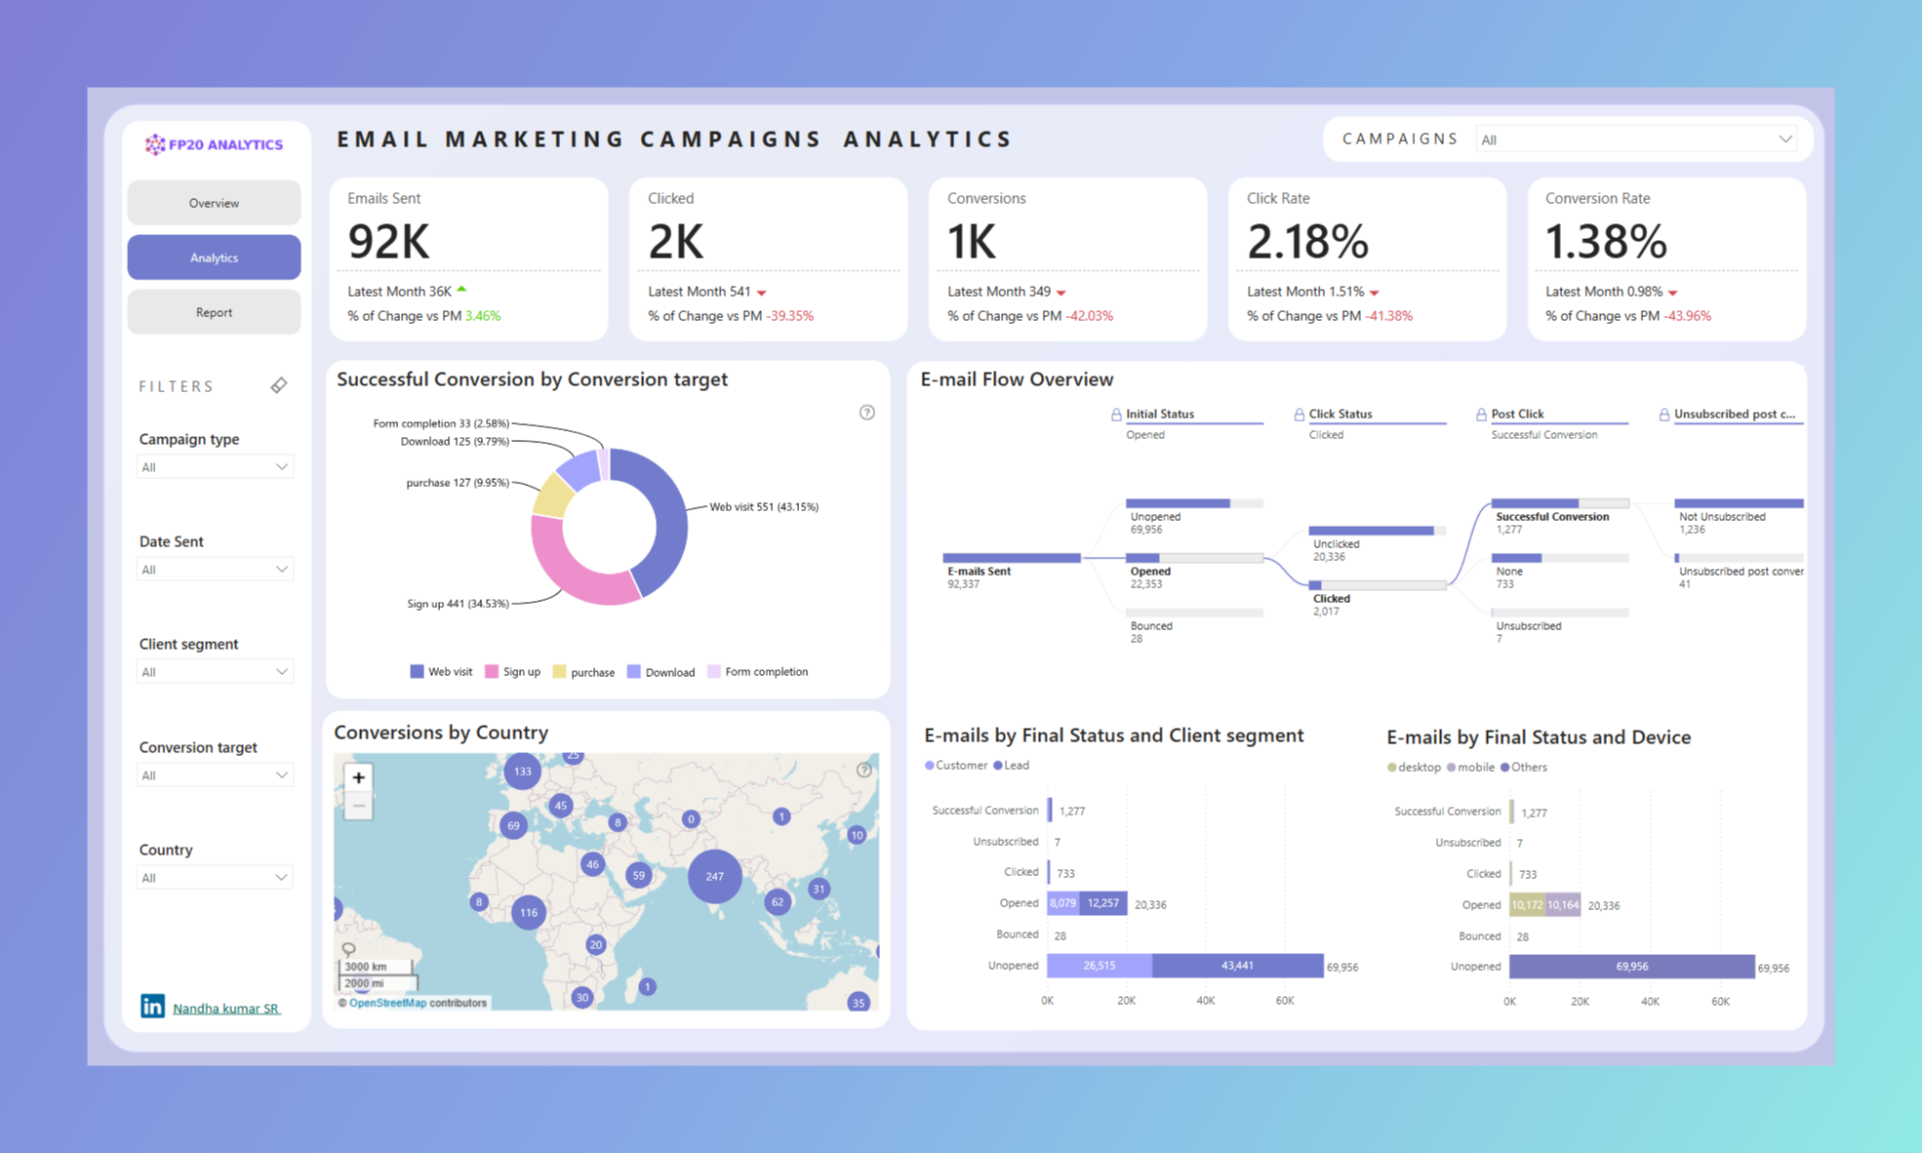Screen dimensions: 1922x1153
Task: Open the OpenStreetMap attribution link
Action: coord(387,1003)
